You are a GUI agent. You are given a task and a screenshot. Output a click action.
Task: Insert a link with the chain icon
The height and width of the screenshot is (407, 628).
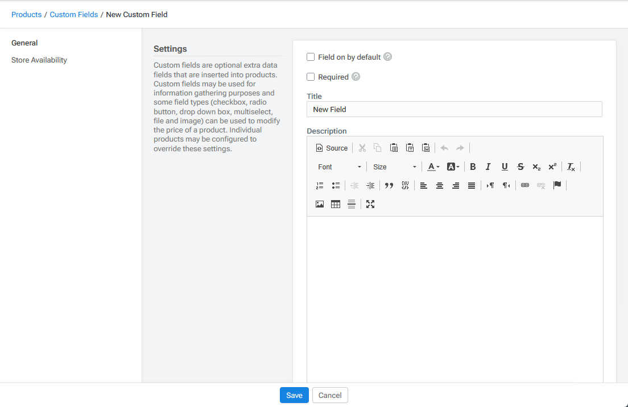pyautogui.click(x=525, y=185)
